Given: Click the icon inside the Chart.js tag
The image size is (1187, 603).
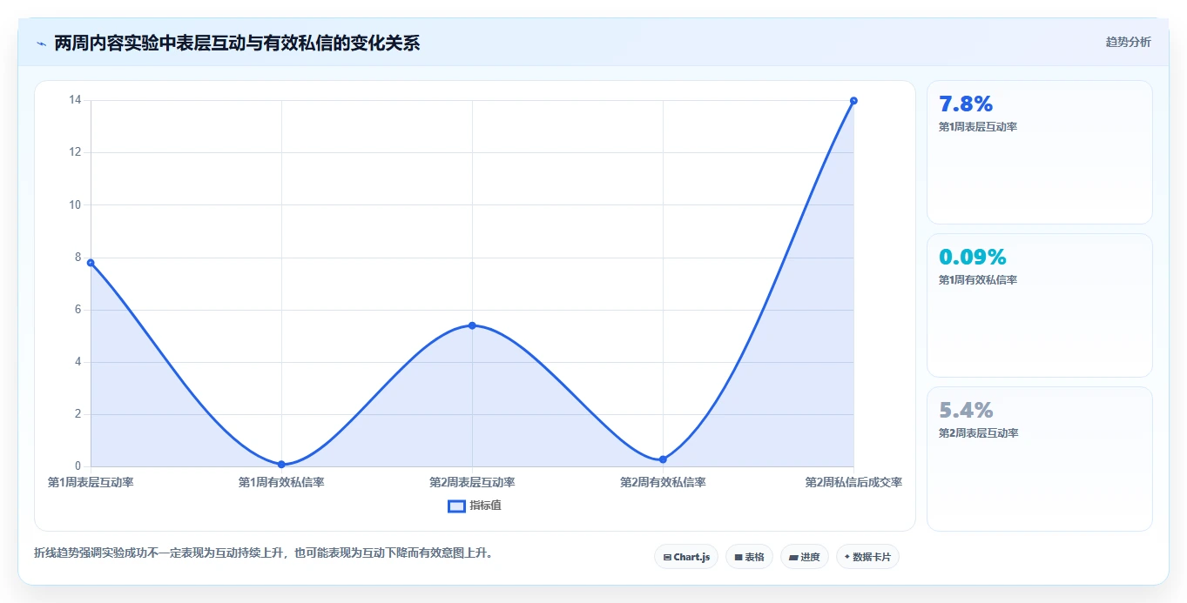Looking at the screenshot, I should pyautogui.click(x=667, y=557).
